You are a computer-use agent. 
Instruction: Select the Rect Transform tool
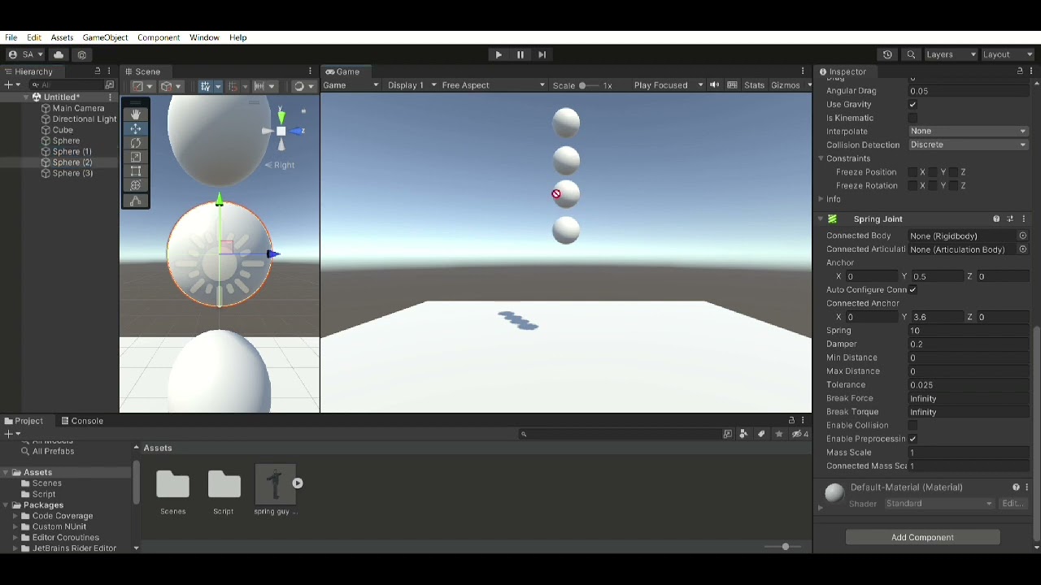pyautogui.click(x=136, y=171)
